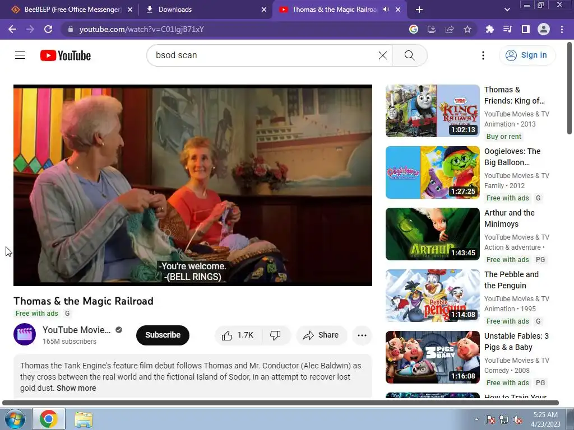Click the video player to pause
This screenshot has height=430, width=574.
[193, 185]
